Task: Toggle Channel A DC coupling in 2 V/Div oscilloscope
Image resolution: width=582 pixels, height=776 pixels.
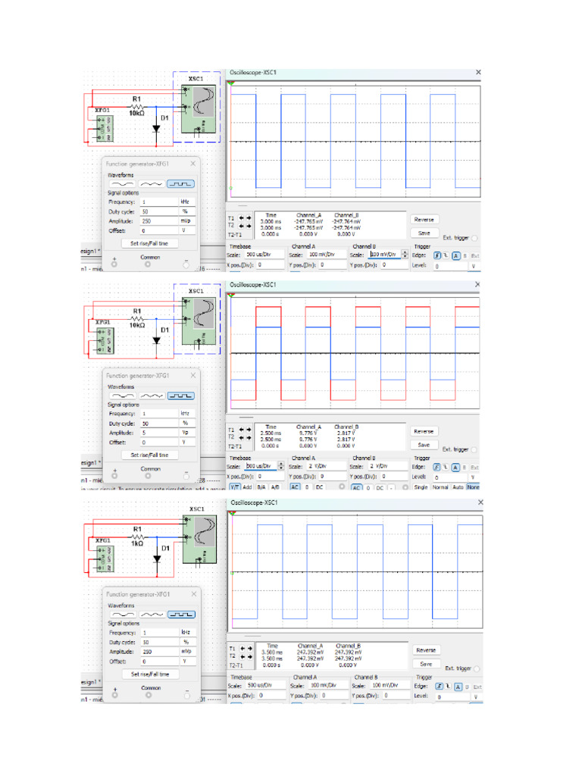Action: click(320, 487)
